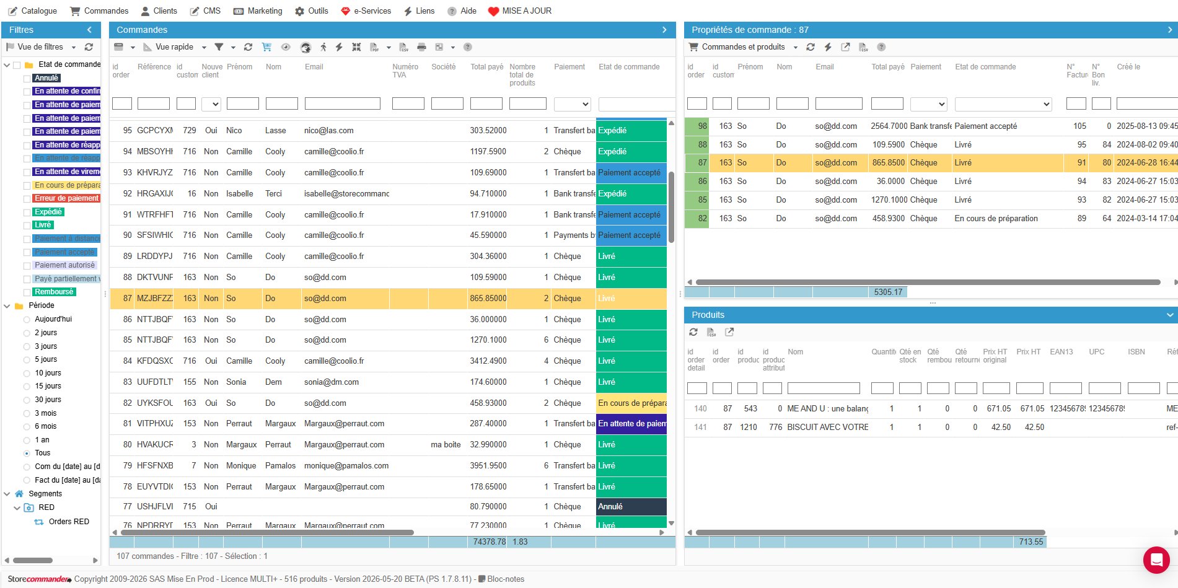The width and height of the screenshot is (1178, 588).
Task: Check the Expédié status filter
Action: (27, 212)
